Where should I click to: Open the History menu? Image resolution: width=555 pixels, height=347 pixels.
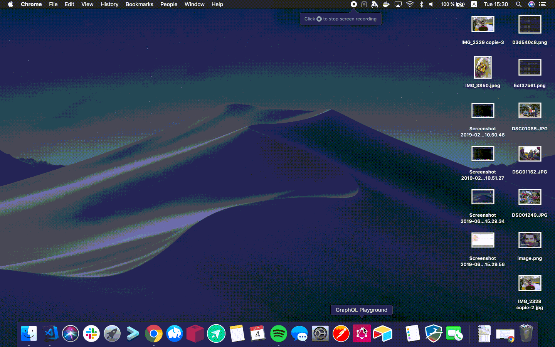(109, 4)
